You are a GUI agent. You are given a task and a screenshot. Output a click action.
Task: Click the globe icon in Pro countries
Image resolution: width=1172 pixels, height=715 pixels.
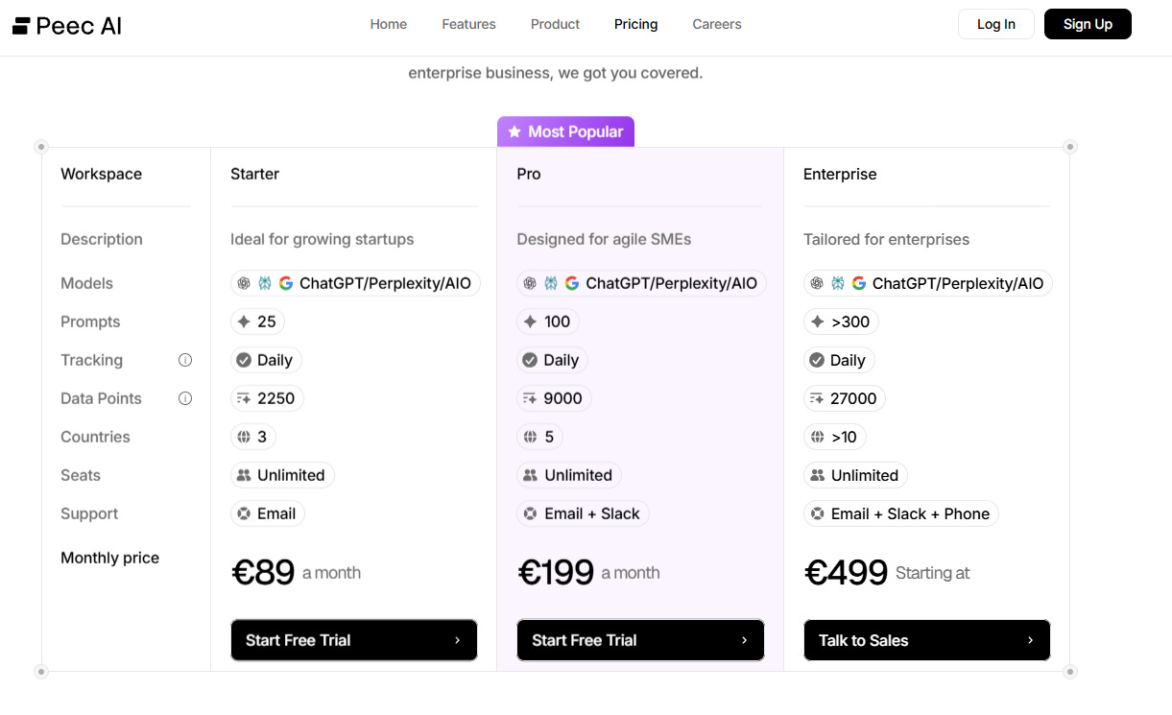(530, 437)
